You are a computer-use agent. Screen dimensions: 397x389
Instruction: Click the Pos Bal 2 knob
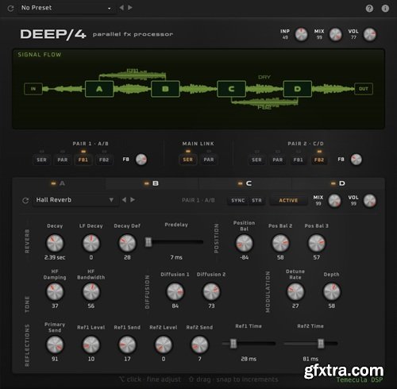tap(280, 243)
